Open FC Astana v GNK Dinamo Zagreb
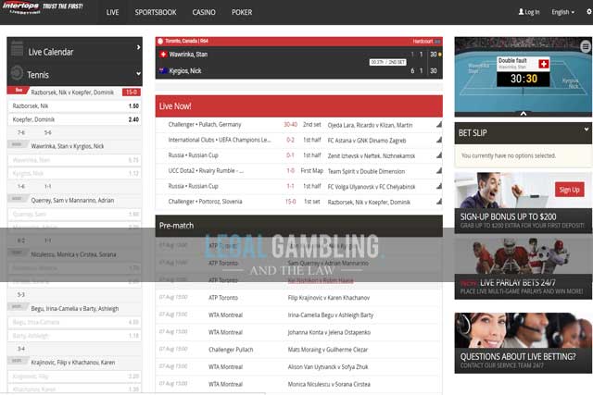 pyautogui.click(x=367, y=141)
